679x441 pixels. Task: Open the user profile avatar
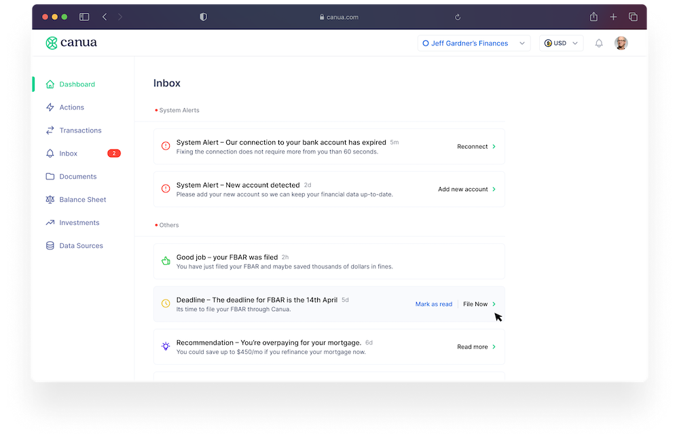[621, 43]
